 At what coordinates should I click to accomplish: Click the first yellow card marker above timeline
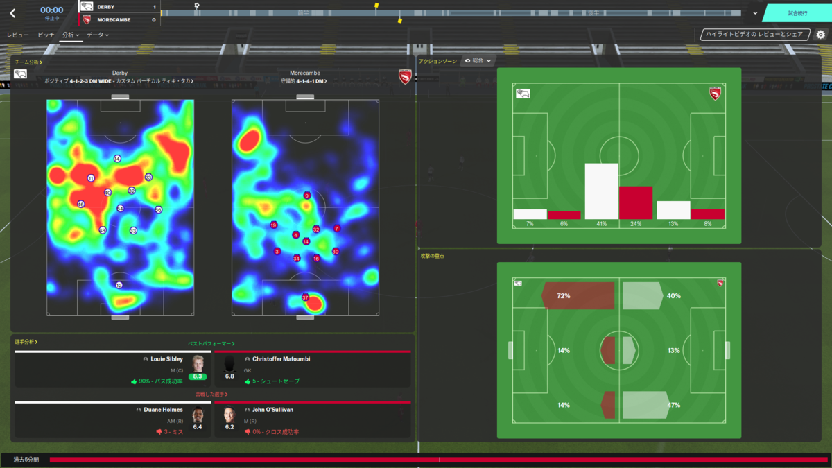pos(376,6)
